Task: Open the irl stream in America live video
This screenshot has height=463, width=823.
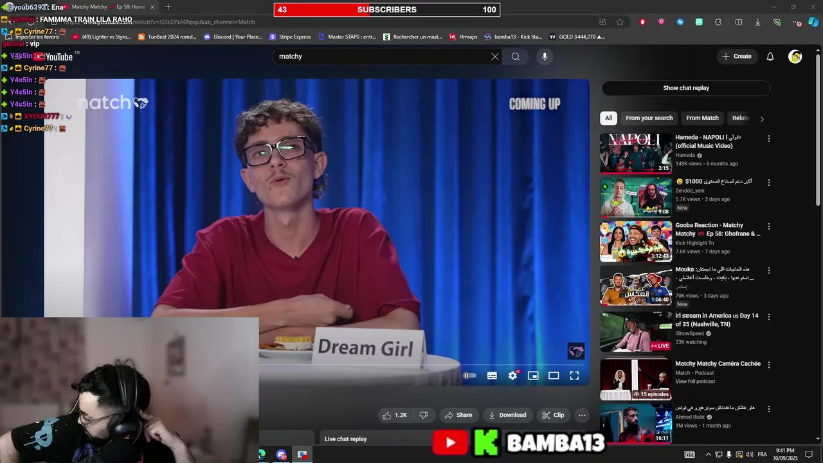Action: click(636, 332)
